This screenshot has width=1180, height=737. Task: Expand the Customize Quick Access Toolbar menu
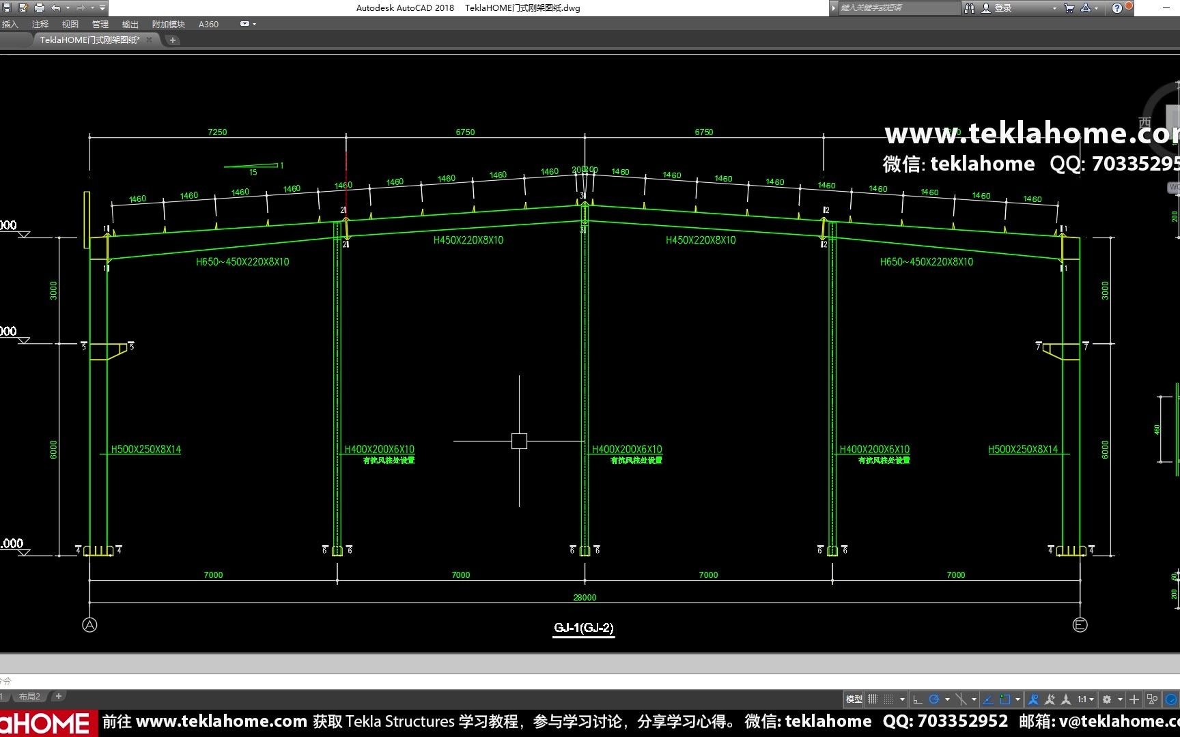(x=102, y=8)
